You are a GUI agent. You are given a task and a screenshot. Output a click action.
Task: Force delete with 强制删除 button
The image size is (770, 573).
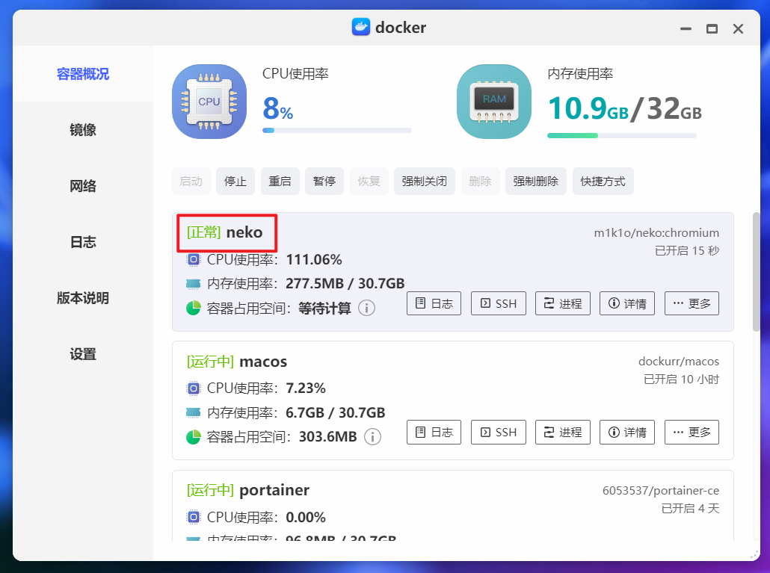pyautogui.click(x=536, y=181)
